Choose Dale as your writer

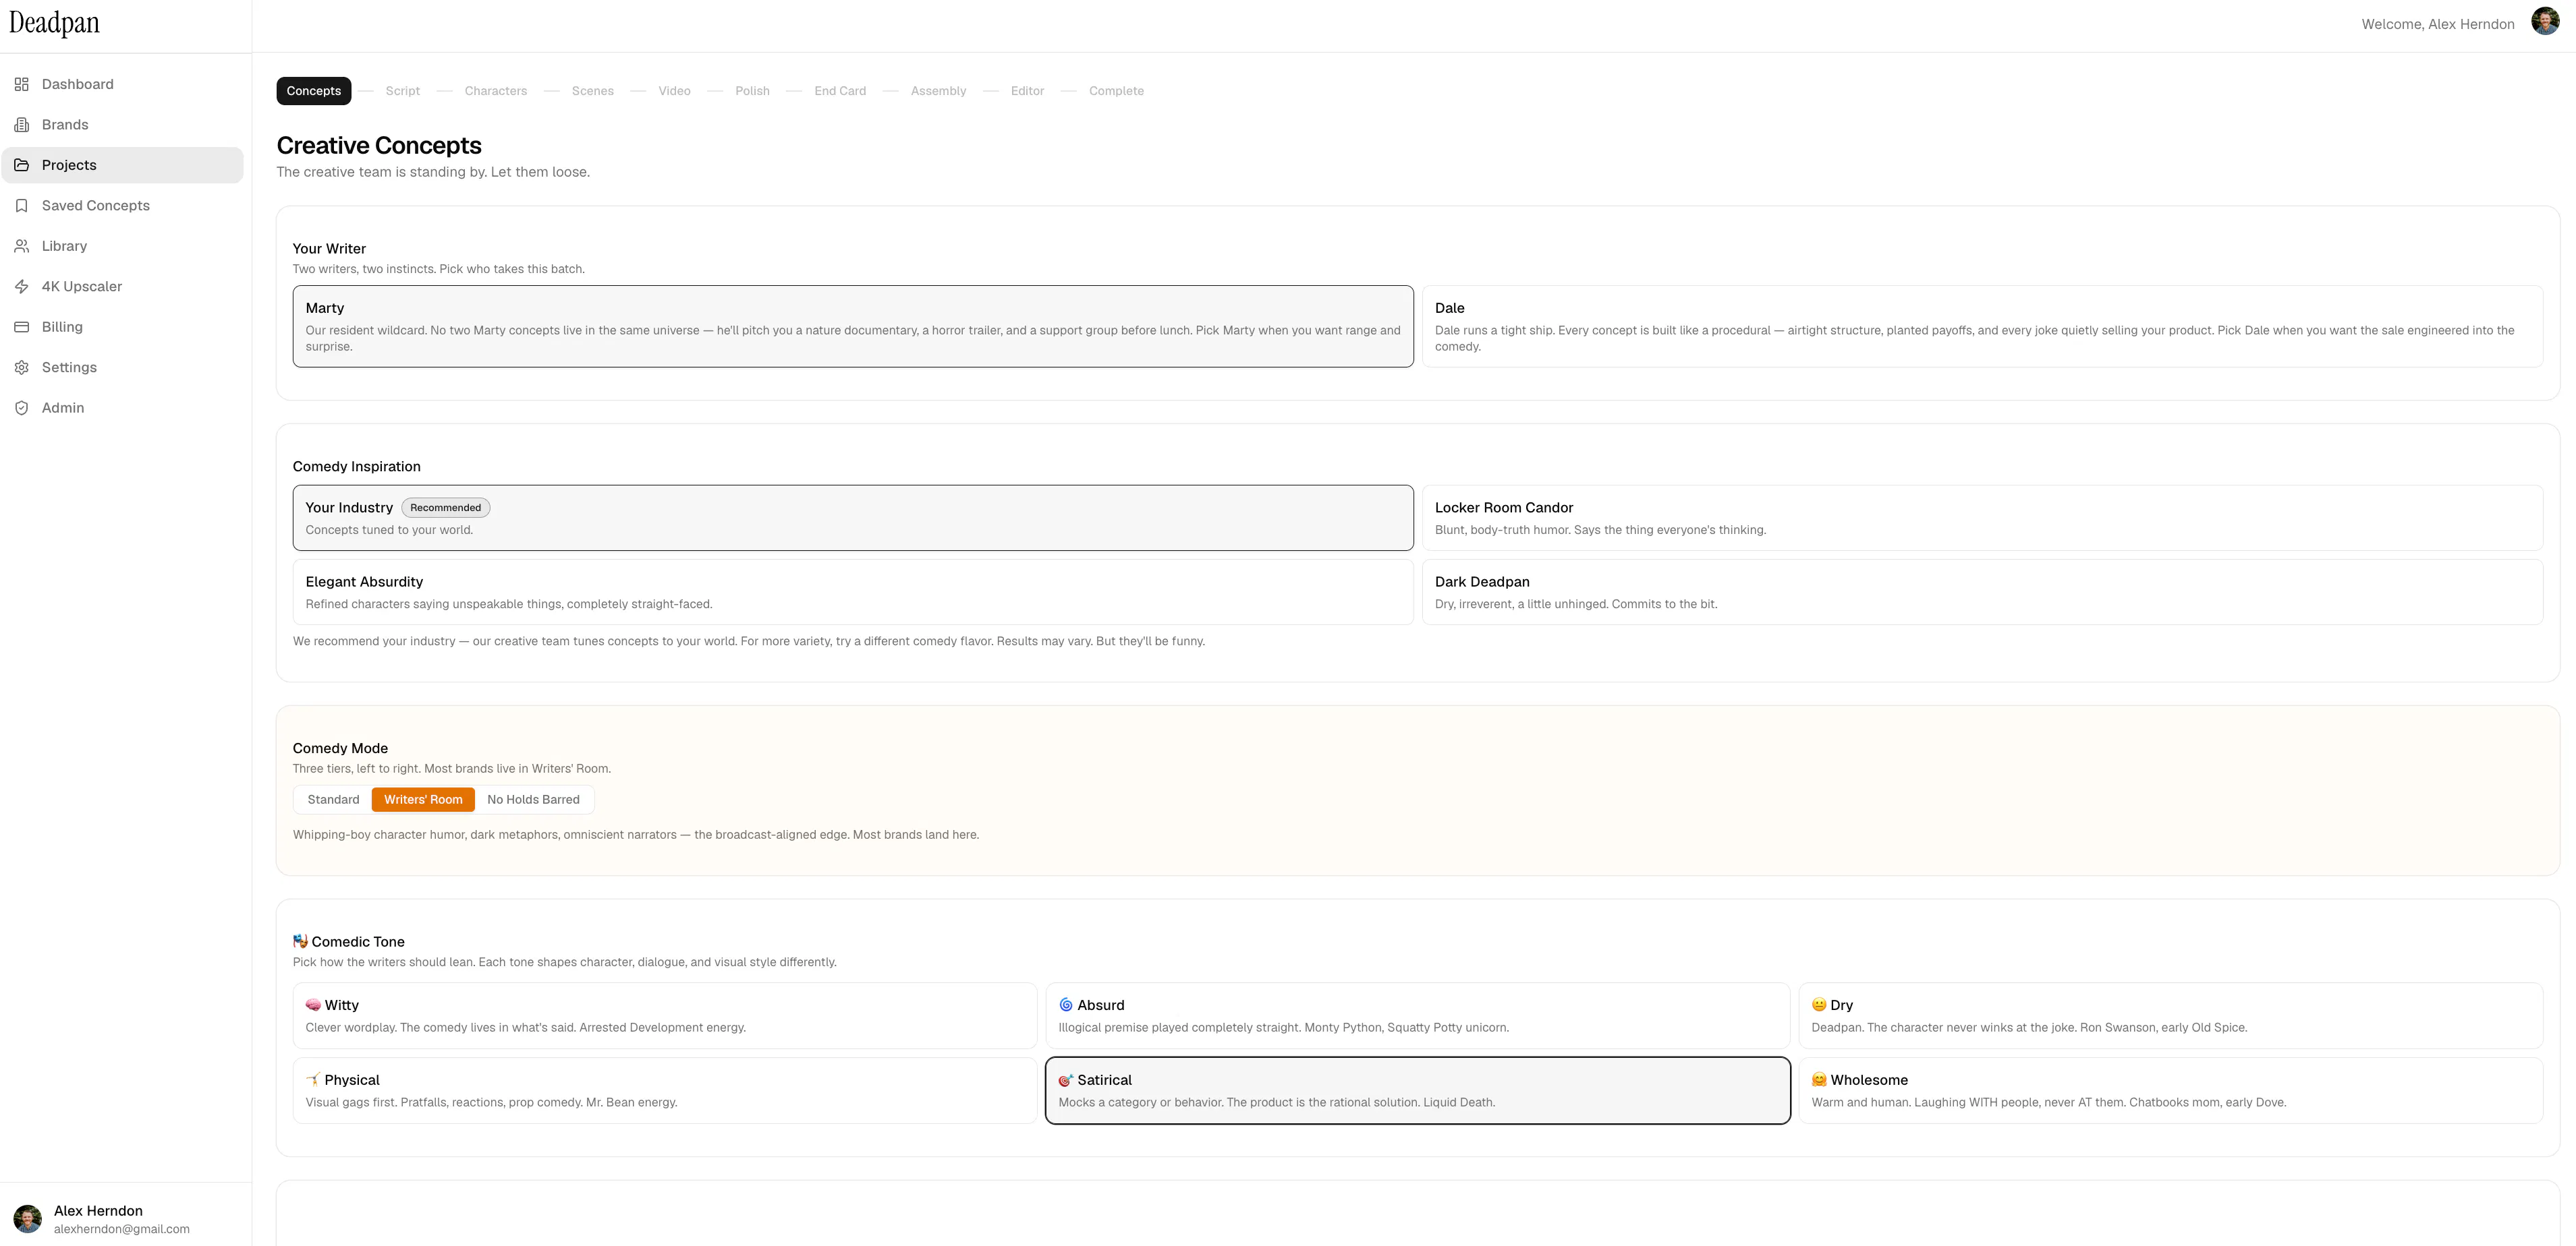[1982, 327]
